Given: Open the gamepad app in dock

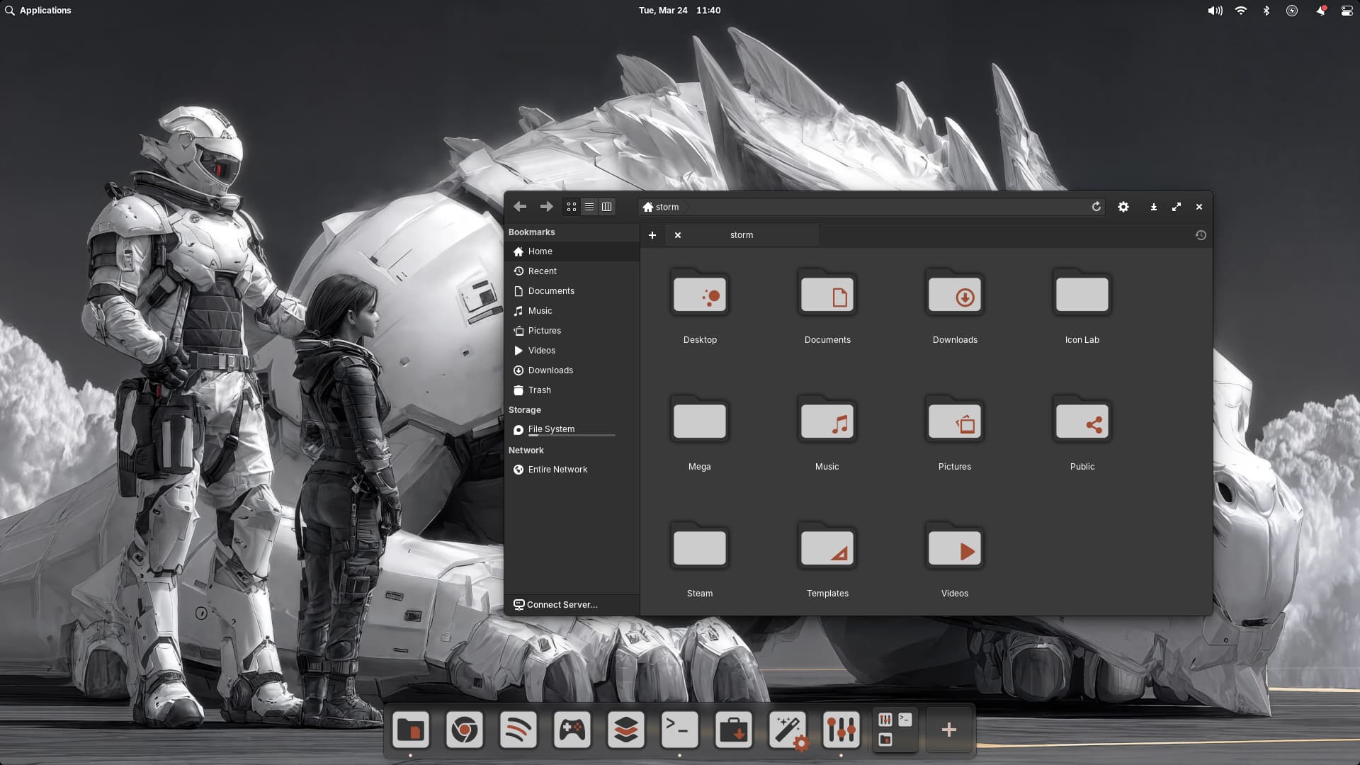Looking at the screenshot, I should (572, 730).
